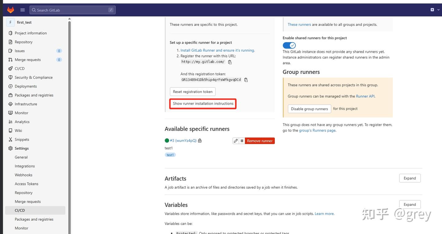This screenshot has width=442, height=234.
Task: Open the group's Runners page link
Action: click(x=317, y=130)
